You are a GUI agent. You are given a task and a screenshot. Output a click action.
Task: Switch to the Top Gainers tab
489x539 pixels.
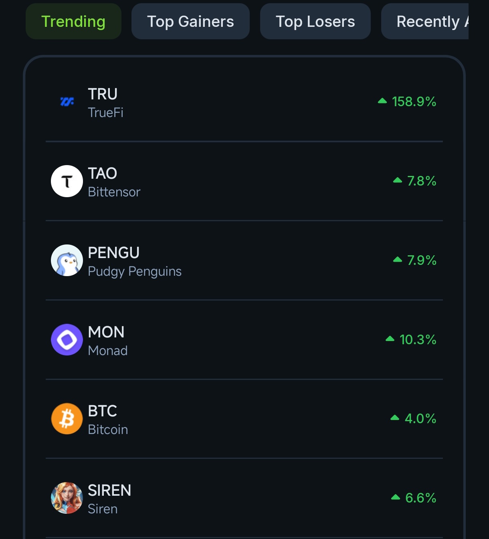[190, 22]
